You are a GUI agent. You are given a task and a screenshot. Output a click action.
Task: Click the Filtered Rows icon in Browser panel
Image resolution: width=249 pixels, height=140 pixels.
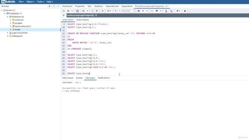coord(58,6)
